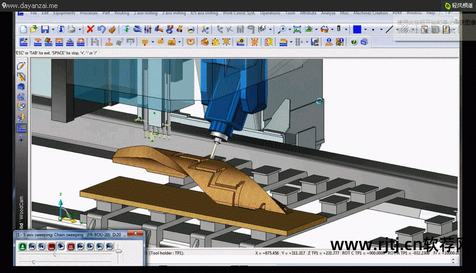Click the orange safety glasses icon
Image resolution: width=476 pixels, height=273 pixels.
pos(325,30)
